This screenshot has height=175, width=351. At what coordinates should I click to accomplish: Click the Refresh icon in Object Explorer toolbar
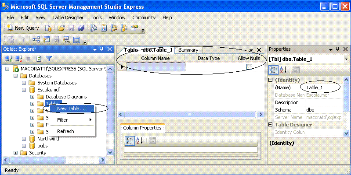coord(39,59)
